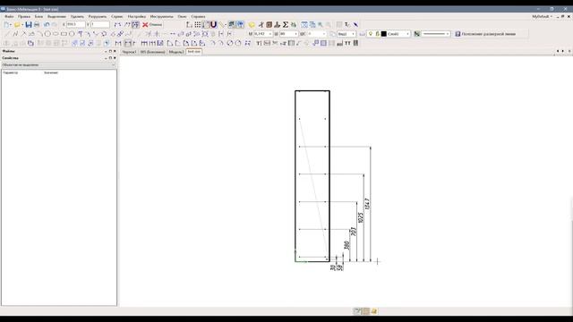Switch to the Чертеж1 tab
The width and height of the screenshot is (573, 322).
tap(129, 52)
